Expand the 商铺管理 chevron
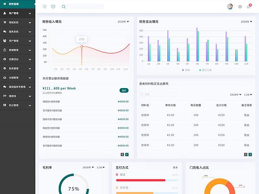The height and width of the screenshot is (194, 259). click(x=30, y=50)
